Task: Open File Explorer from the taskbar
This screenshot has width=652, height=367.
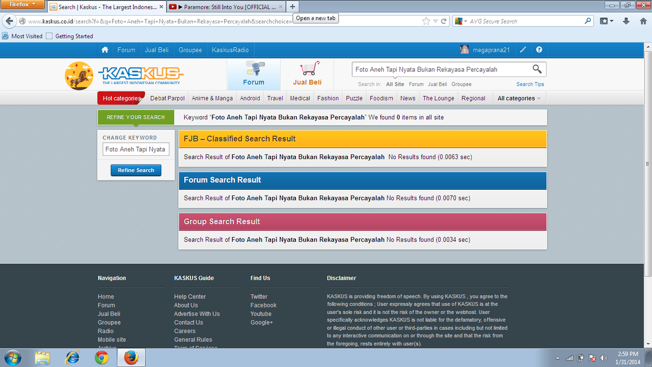Action: pyautogui.click(x=43, y=358)
